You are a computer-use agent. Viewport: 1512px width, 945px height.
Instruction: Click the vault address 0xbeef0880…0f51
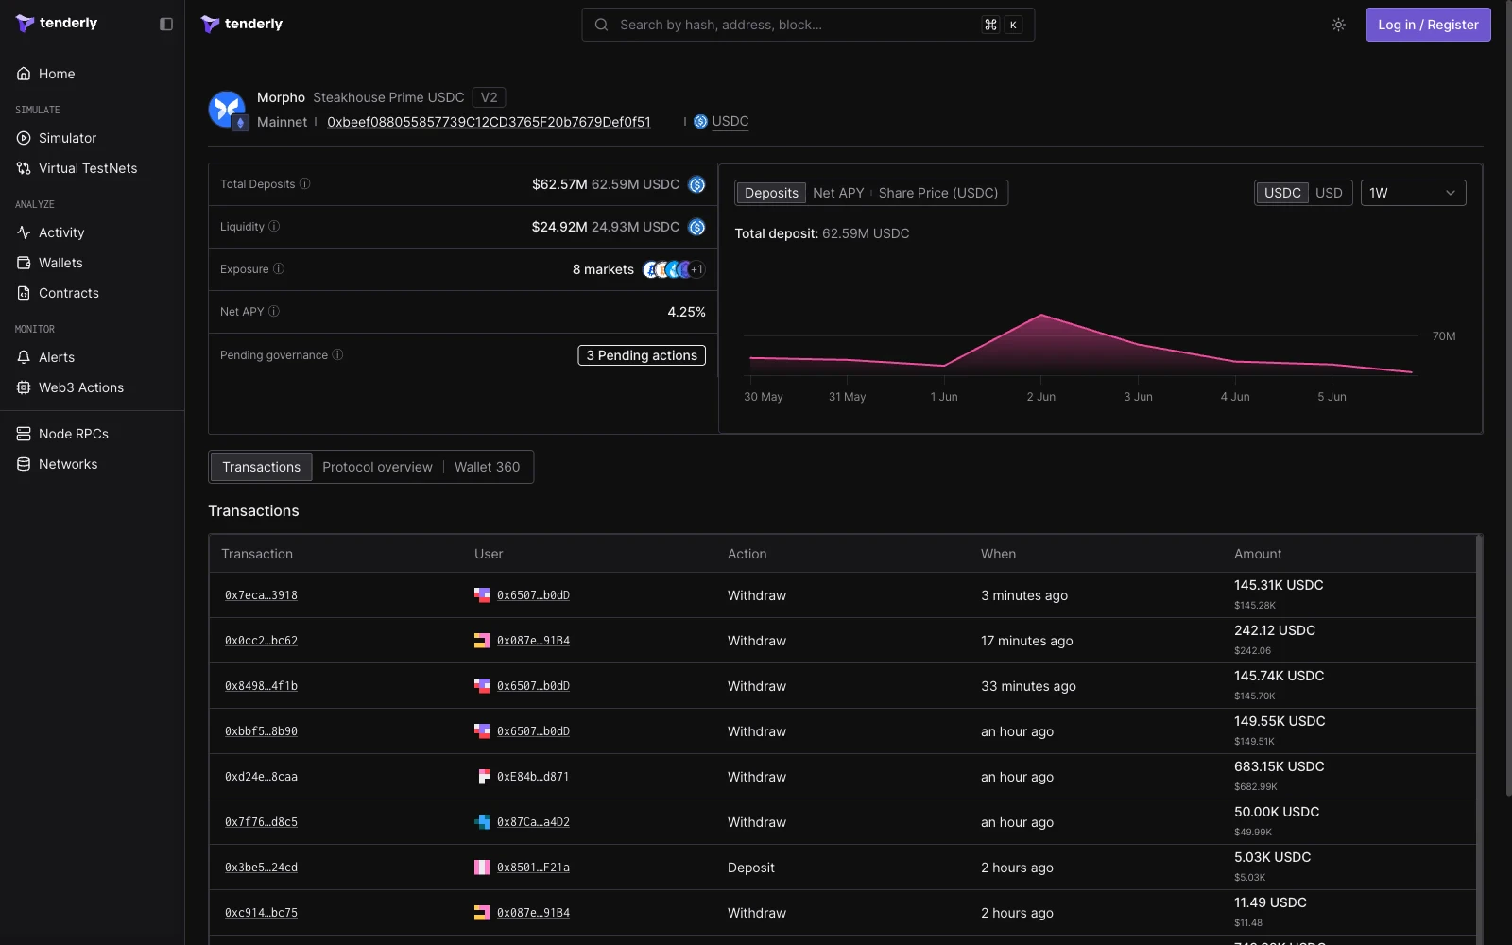(489, 122)
